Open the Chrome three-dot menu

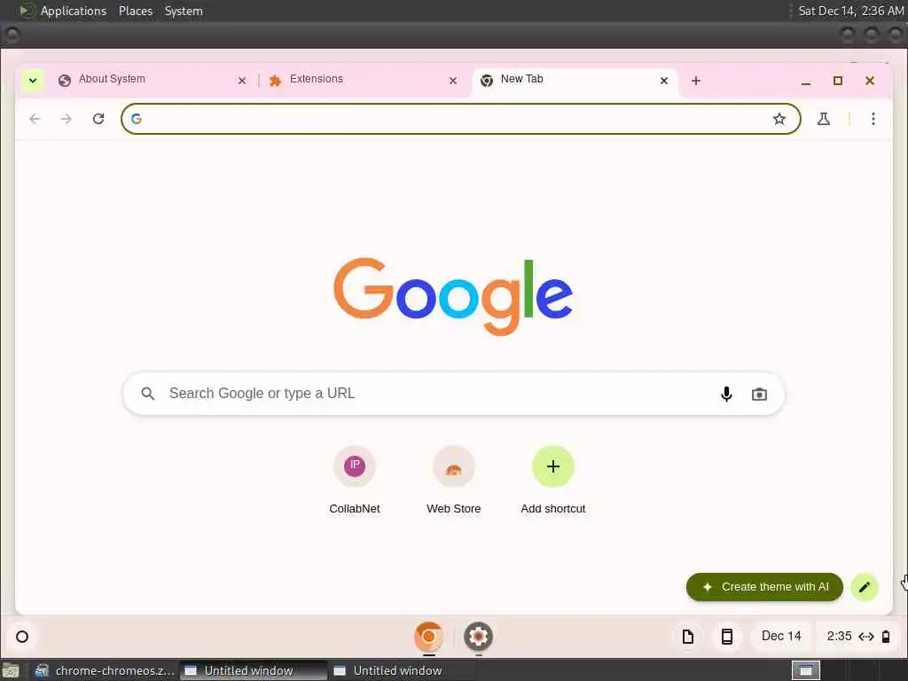pyautogui.click(x=873, y=119)
